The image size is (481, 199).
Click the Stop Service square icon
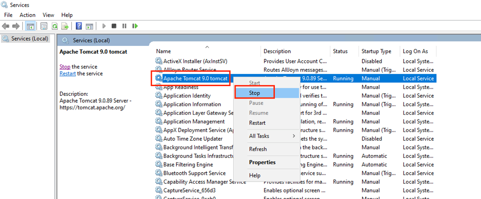point(114,26)
